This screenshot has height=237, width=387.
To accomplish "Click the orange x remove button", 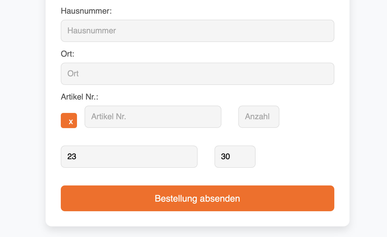I will coord(69,121).
